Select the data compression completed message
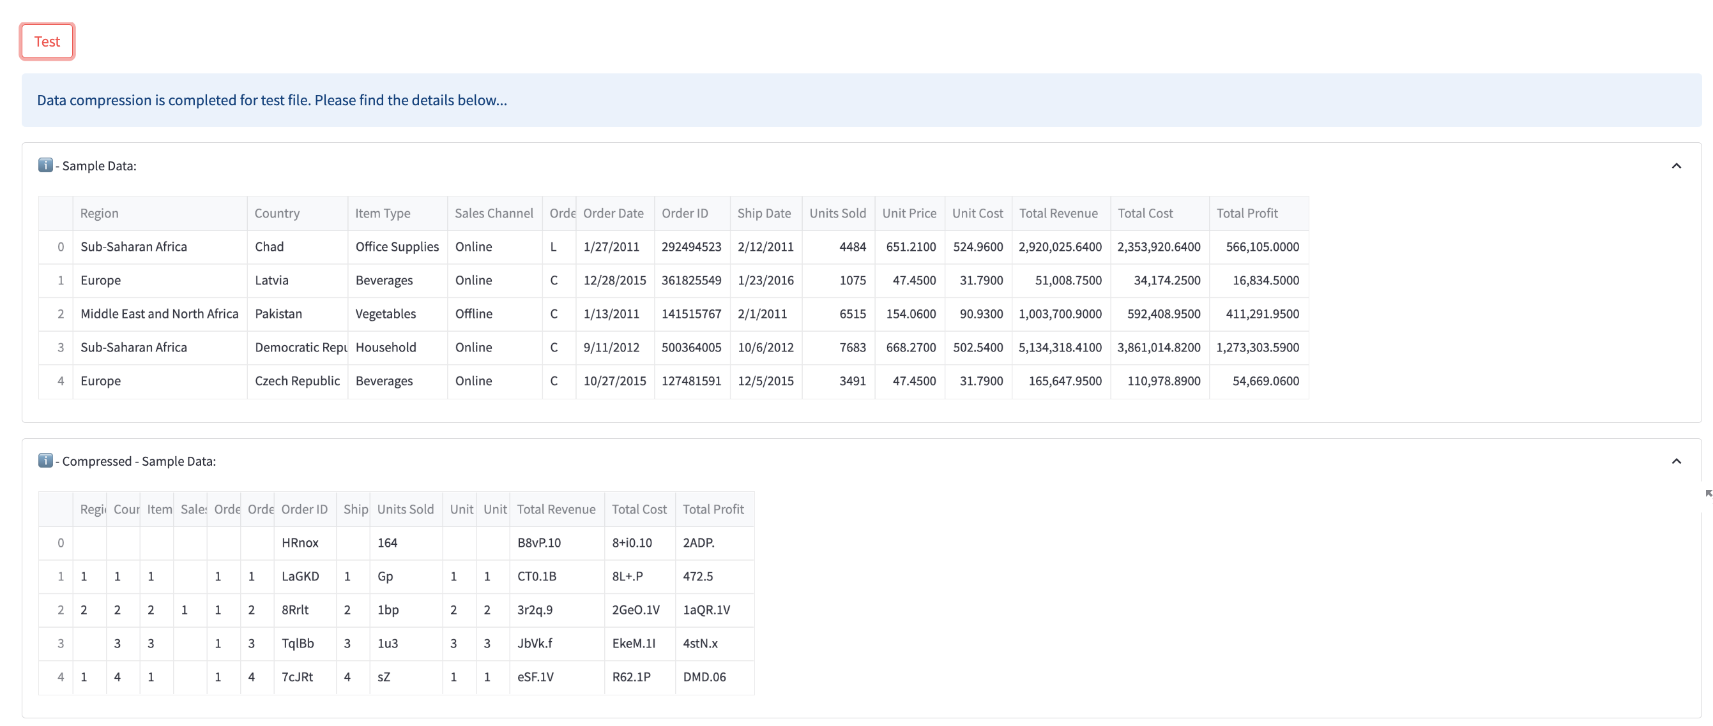 pyautogui.click(x=271, y=100)
